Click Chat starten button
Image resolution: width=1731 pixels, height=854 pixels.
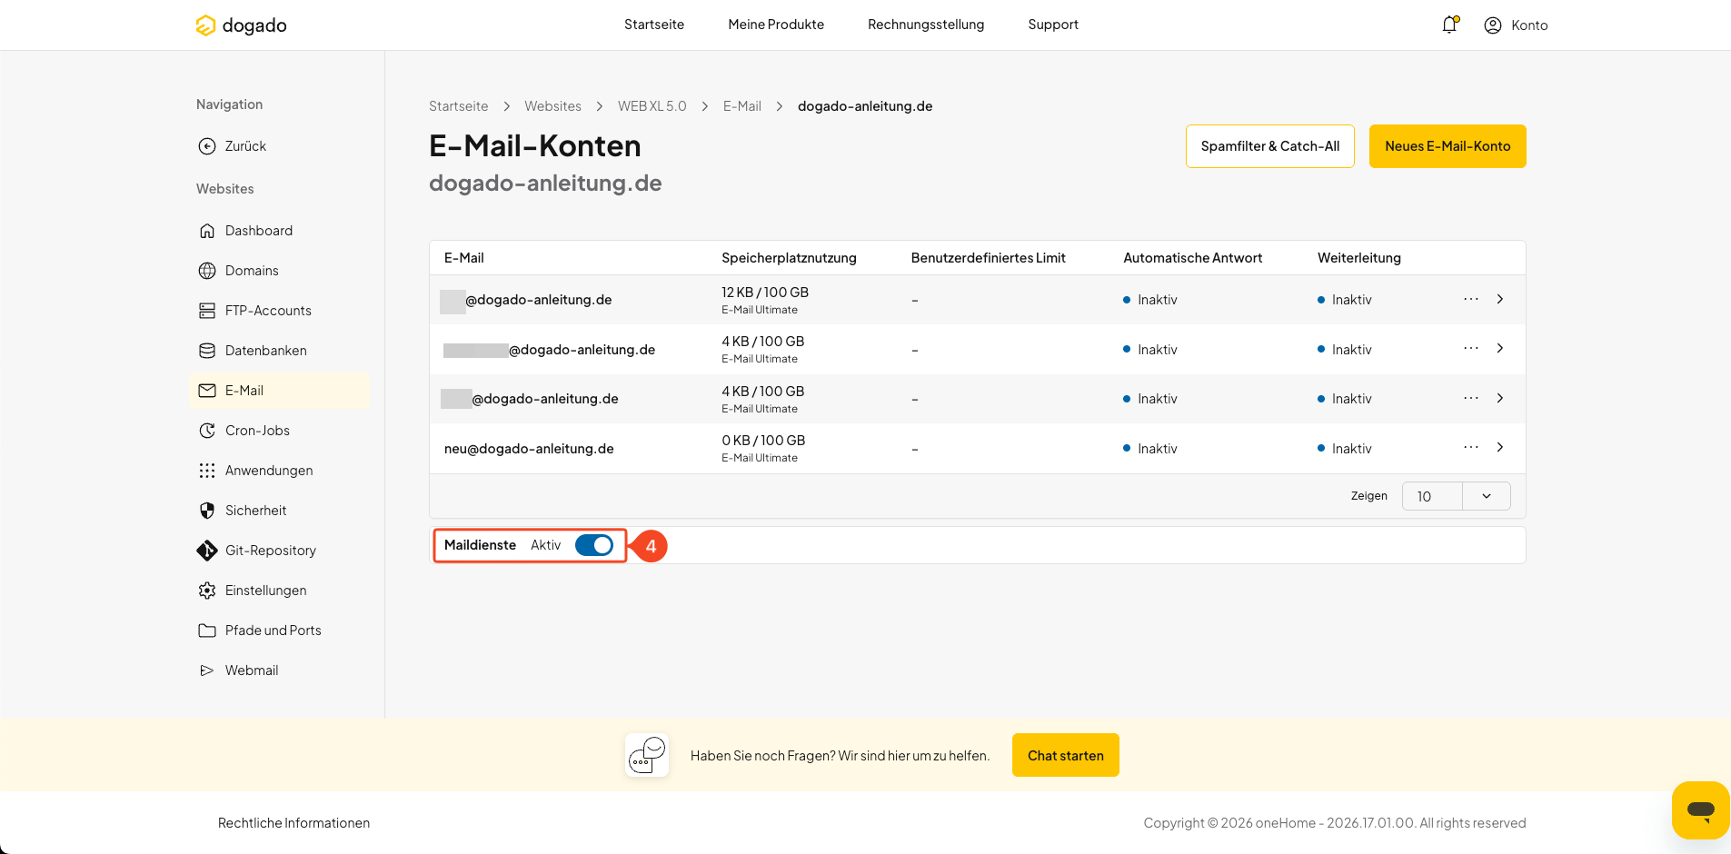[1066, 755]
